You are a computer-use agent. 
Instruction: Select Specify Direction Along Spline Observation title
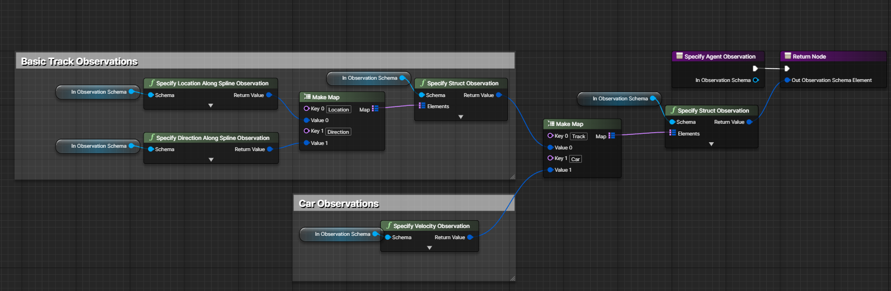(x=211, y=138)
